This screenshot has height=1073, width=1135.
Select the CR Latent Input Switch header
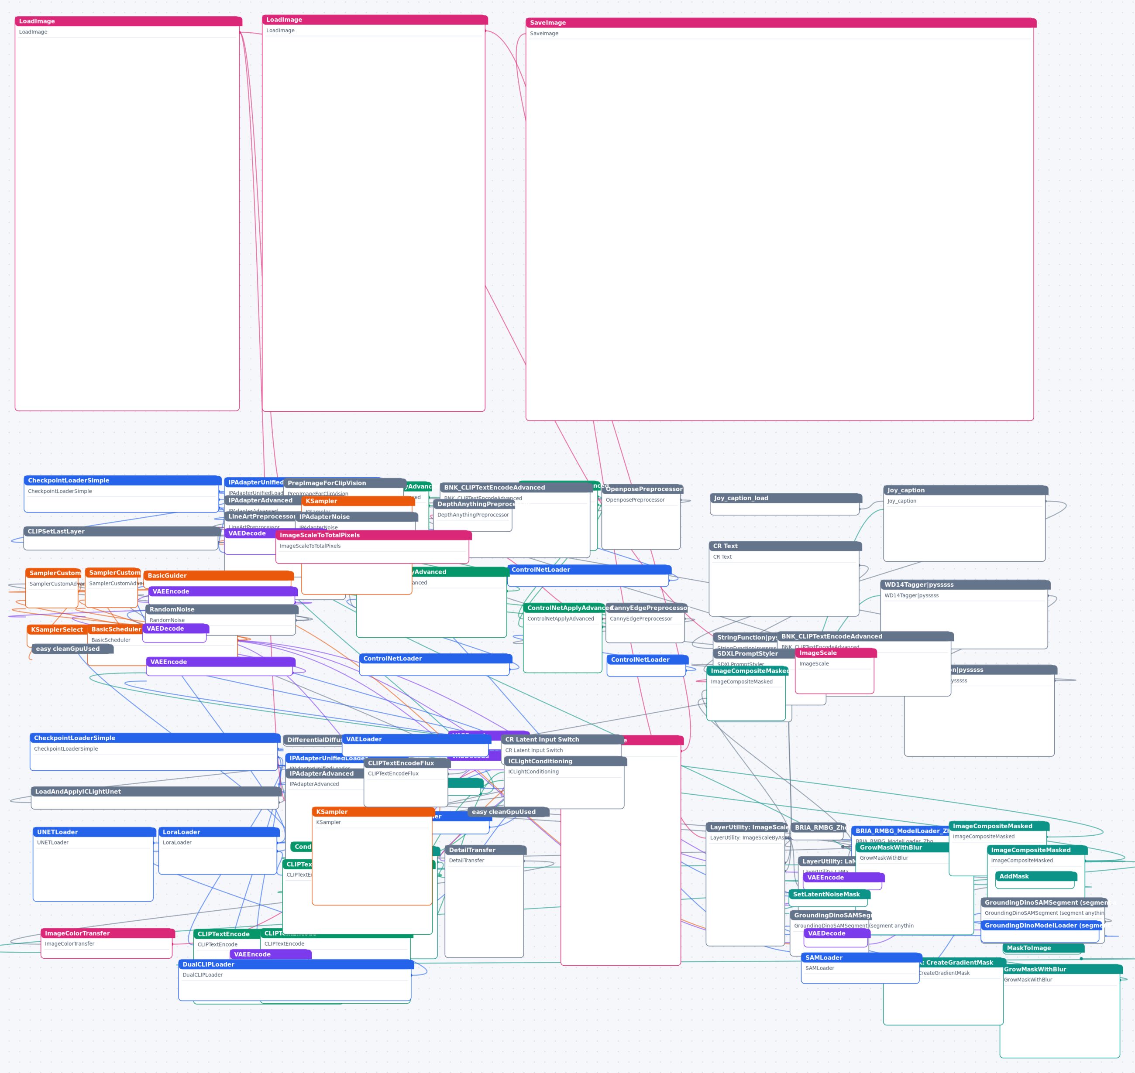pos(563,740)
